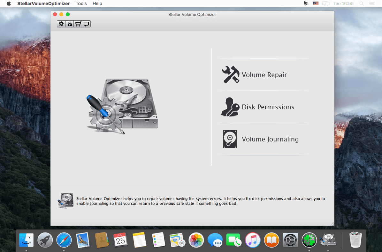Open Notes in the Dock
Viewport: 382px width, 252px height.
(139, 240)
